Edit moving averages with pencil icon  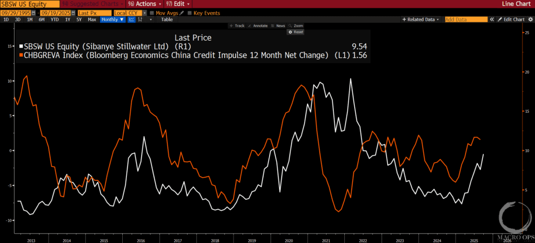(x=182, y=13)
